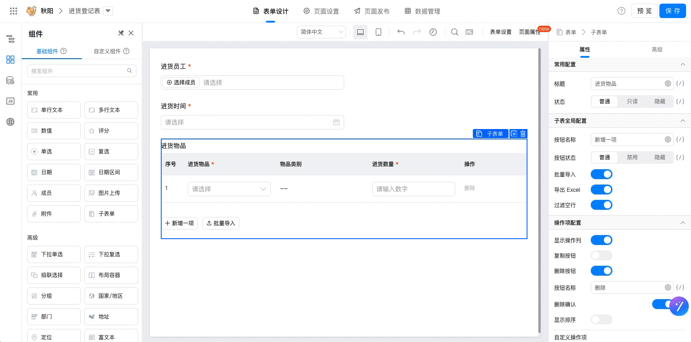
Task: Open 表单设置 in toolbar
Action: tap(501, 32)
